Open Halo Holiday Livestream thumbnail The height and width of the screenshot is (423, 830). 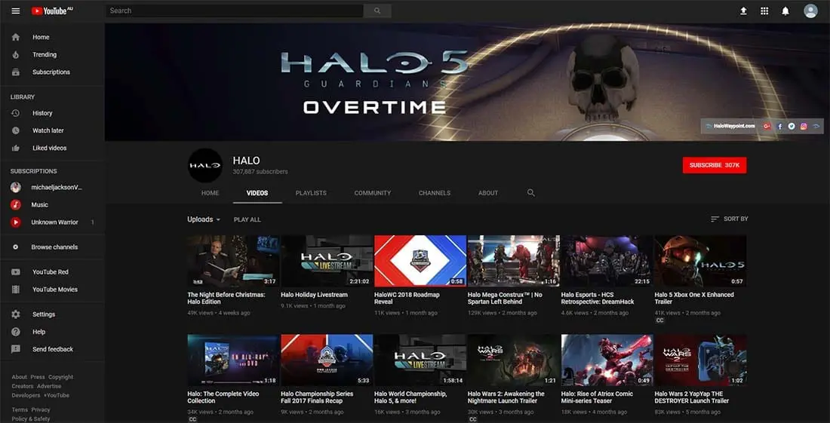(x=327, y=261)
